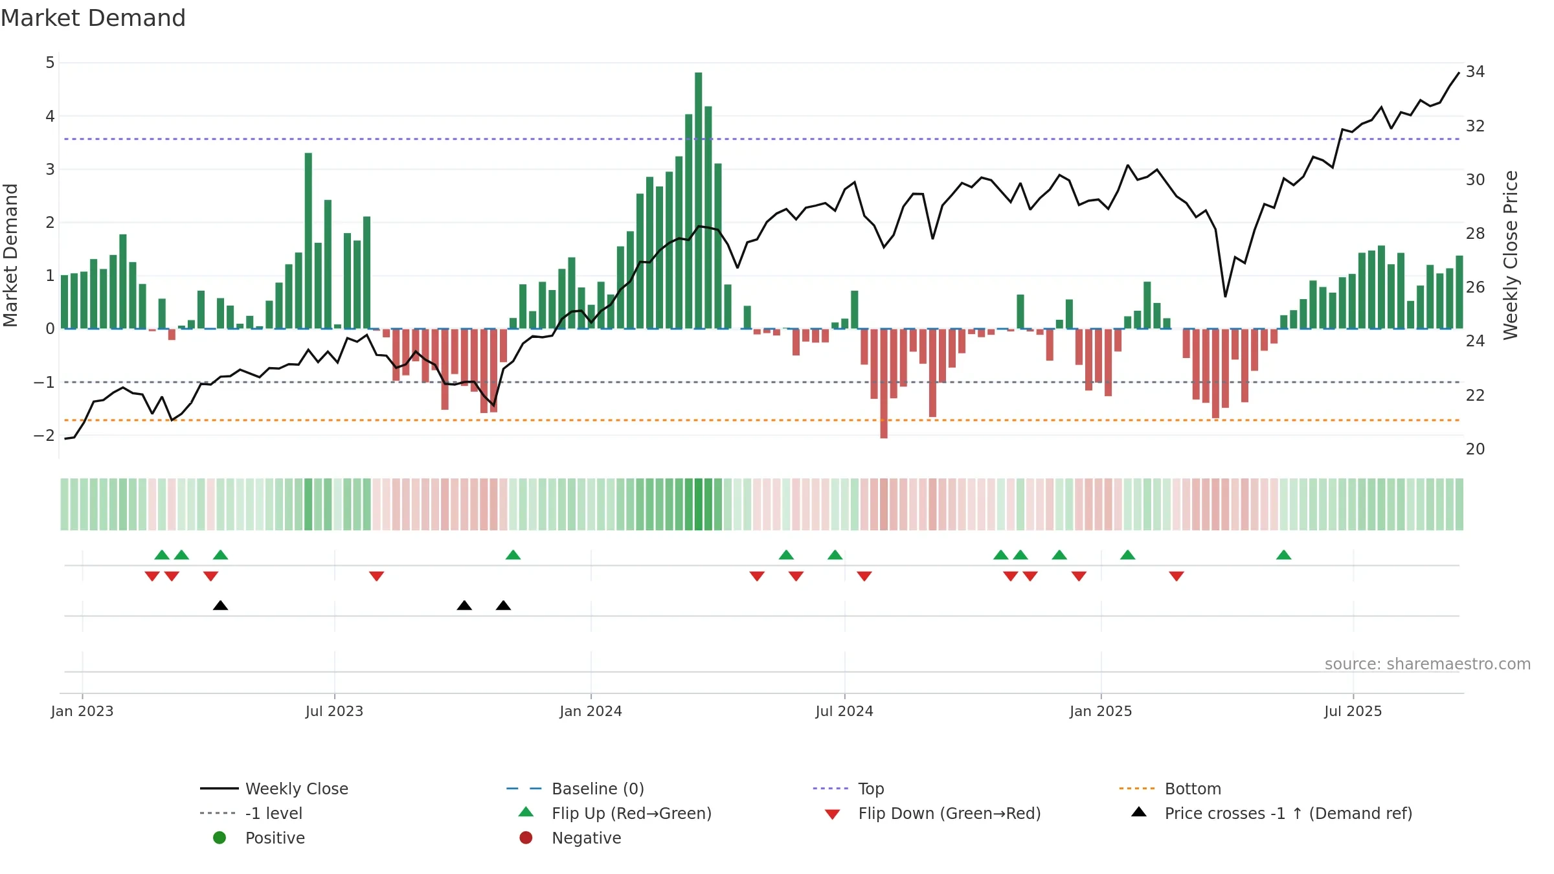This screenshot has height=874, width=1554.
Task: Toggle the Bottom legend entry
Action: click(x=1170, y=789)
